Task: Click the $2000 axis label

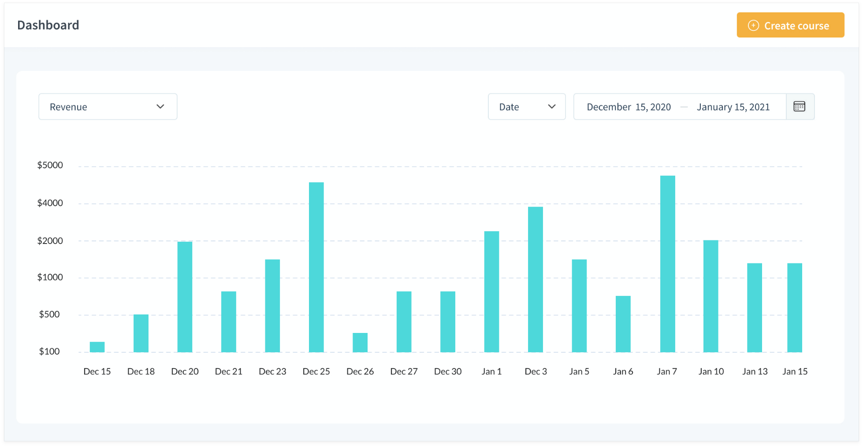Action: (x=50, y=241)
